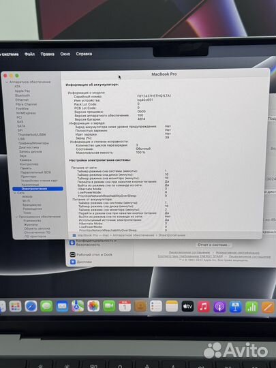
Task: Launch Maps from the Dock
Action: point(78,306)
